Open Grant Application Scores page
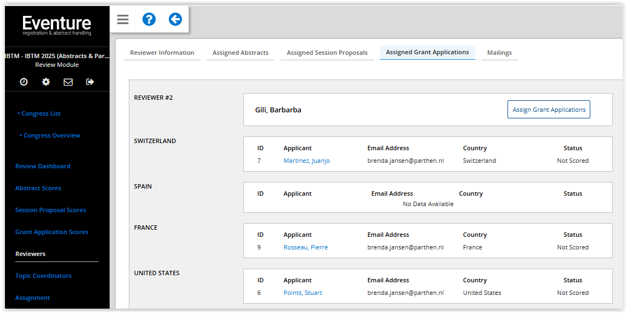Image resolution: width=627 pixels, height=313 pixels. (x=52, y=232)
